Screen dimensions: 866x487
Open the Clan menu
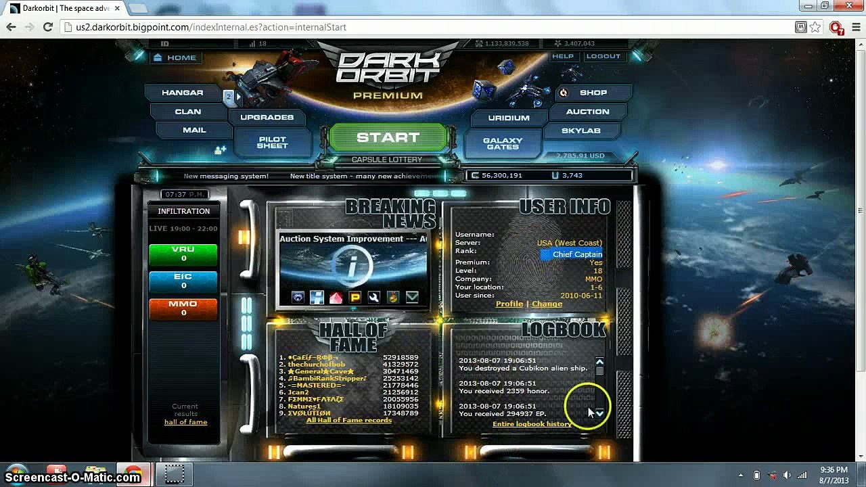[x=187, y=112]
